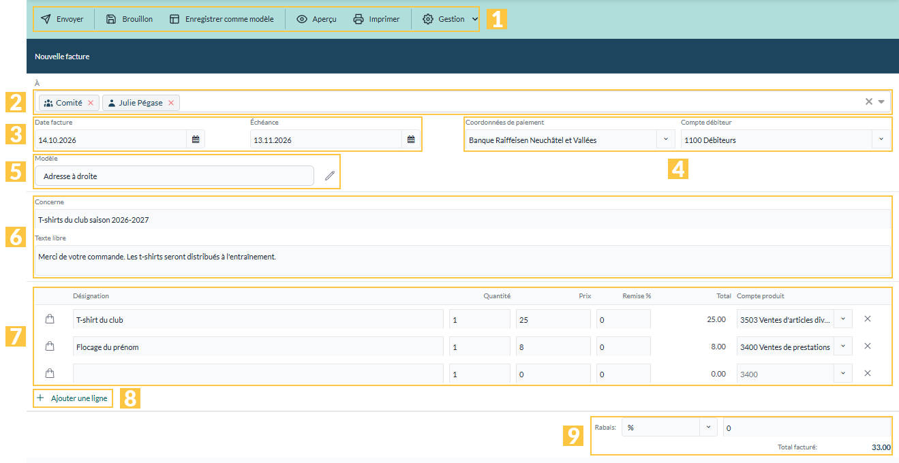Screen dimensions: 899x463
Task: Remove the Julie Pégase recipient tag
Action: 171,103
